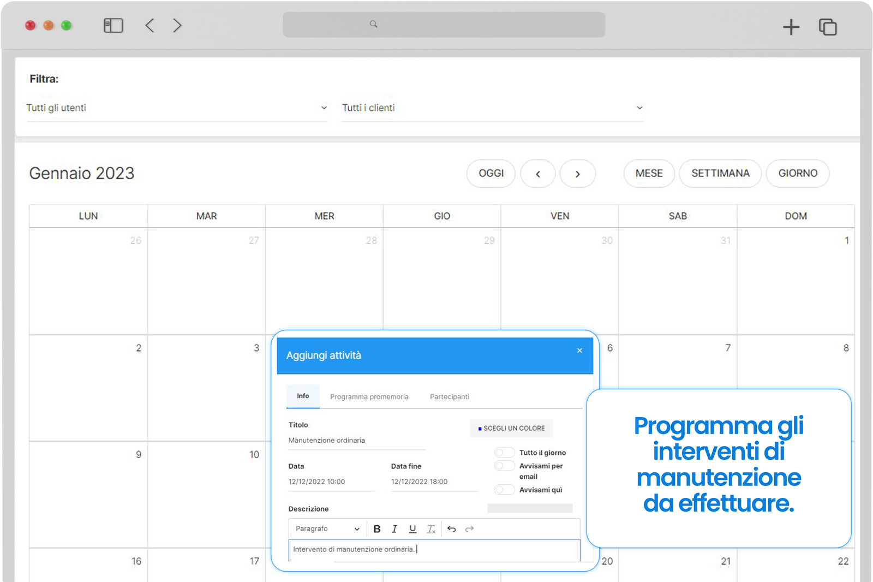Click the Data field showing 12/12/2022 10:00
The width and height of the screenshot is (873, 582).
332,482
